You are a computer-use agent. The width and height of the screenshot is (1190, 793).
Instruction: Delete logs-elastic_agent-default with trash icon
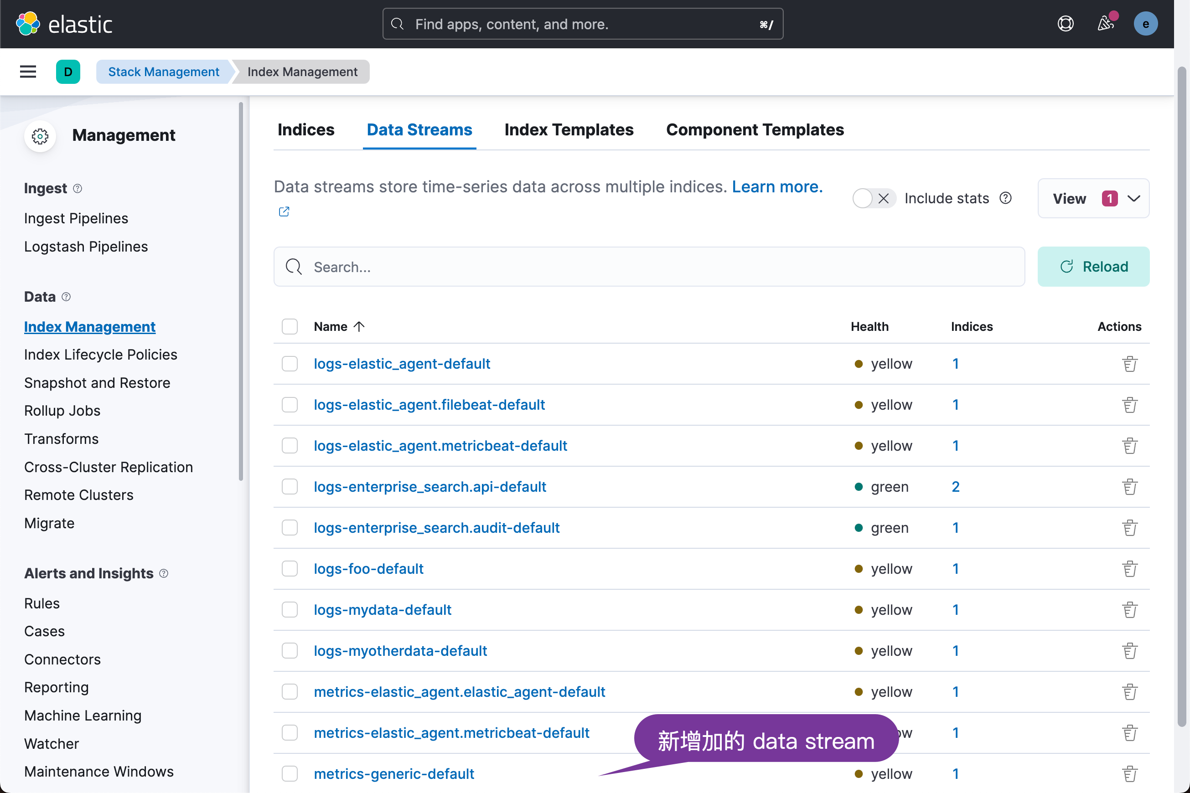tap(1129, 364)
